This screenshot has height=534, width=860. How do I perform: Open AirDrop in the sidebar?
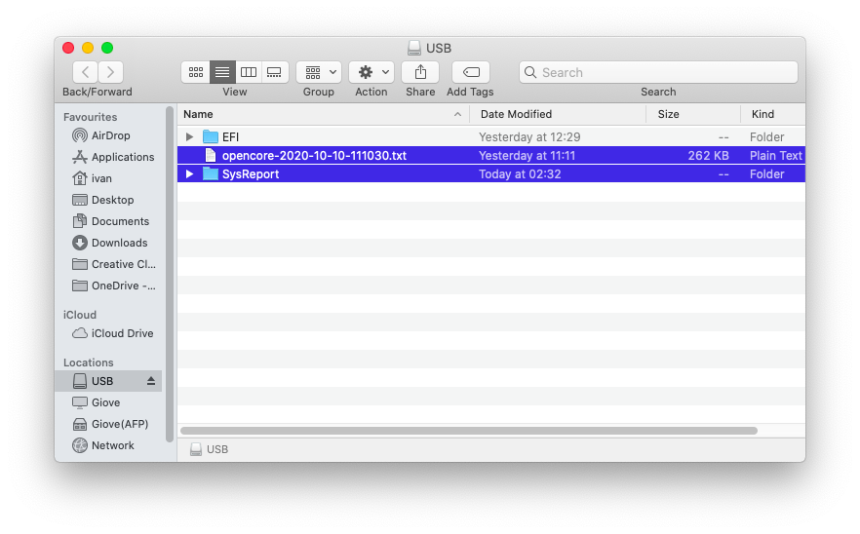[x=101, y=135]
